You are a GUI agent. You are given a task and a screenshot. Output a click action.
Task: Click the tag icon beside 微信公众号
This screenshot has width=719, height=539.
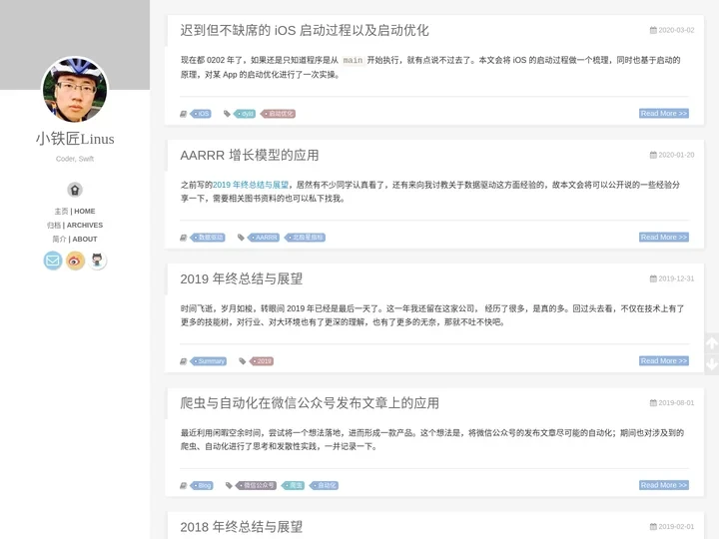pos(229,485)
